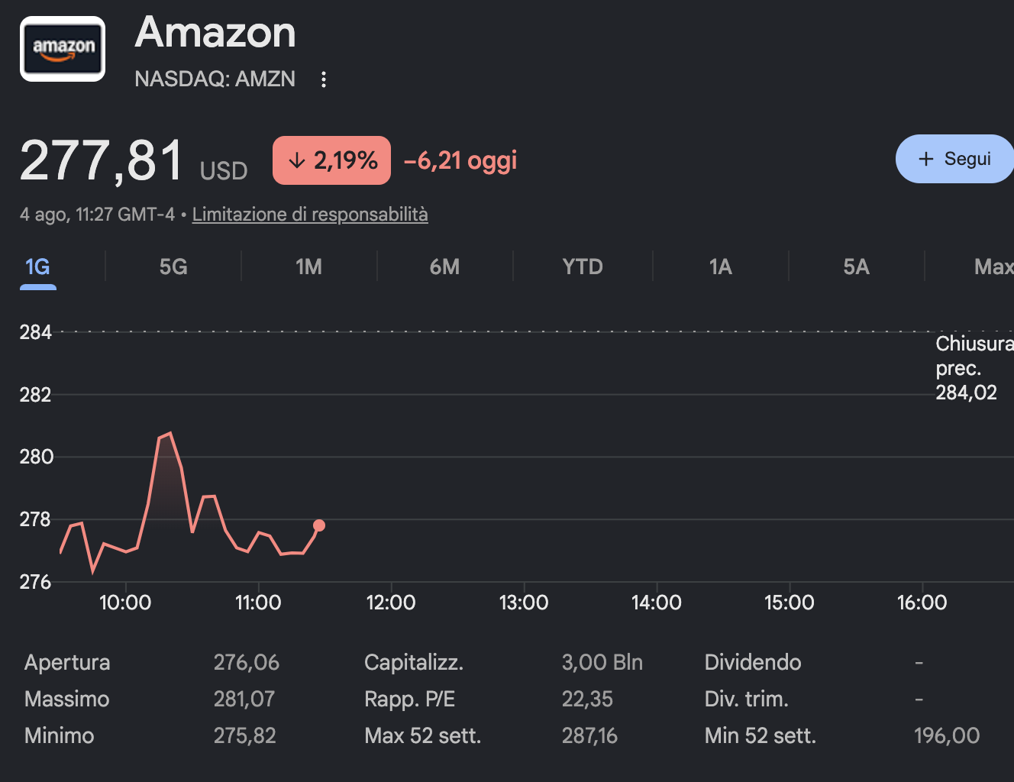Click the Chiusura prec. 284,02 label
This screenshot has height=782, width=1014.
coord(974,368)
